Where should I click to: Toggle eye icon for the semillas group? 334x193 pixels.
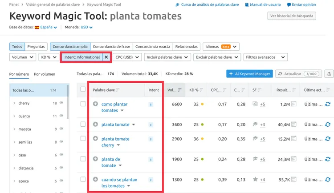tap(61, 142)
